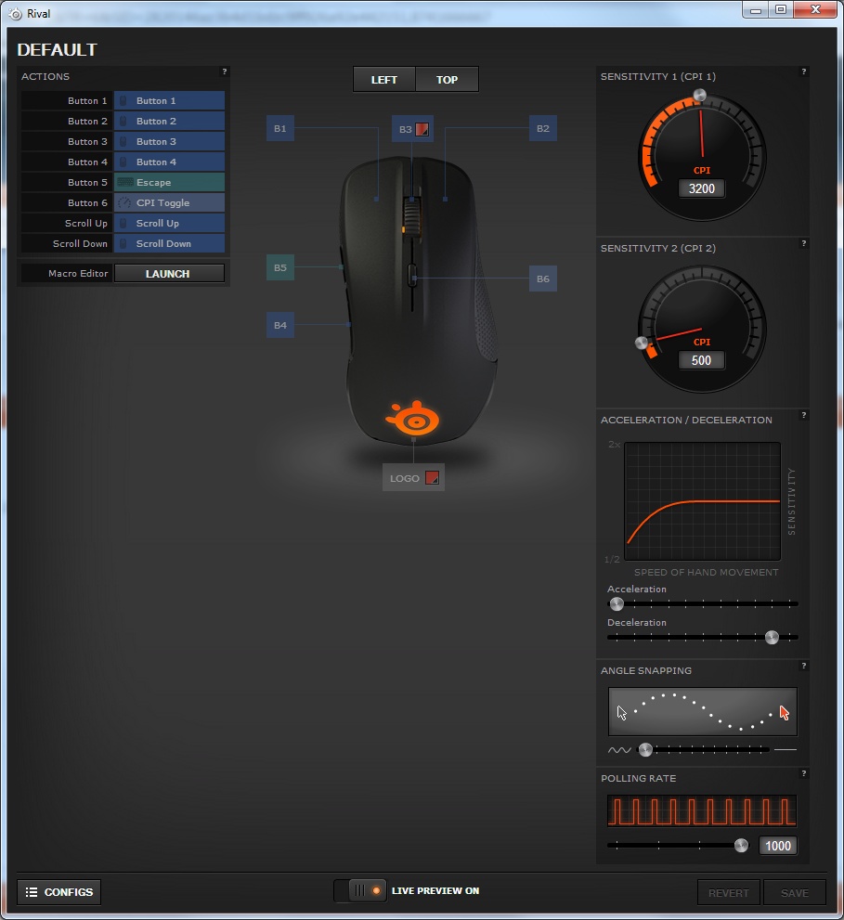This screenshot has height=920, width=844.
Task: Click the B2 button marker on mouse diagram
Action: (x=543, y=128)
